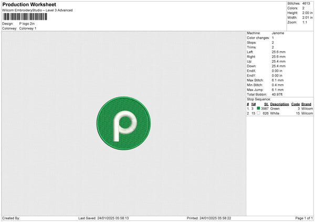Click the Left value 25.6 mm
315x222 pixels.
click(x=279, y=52)
